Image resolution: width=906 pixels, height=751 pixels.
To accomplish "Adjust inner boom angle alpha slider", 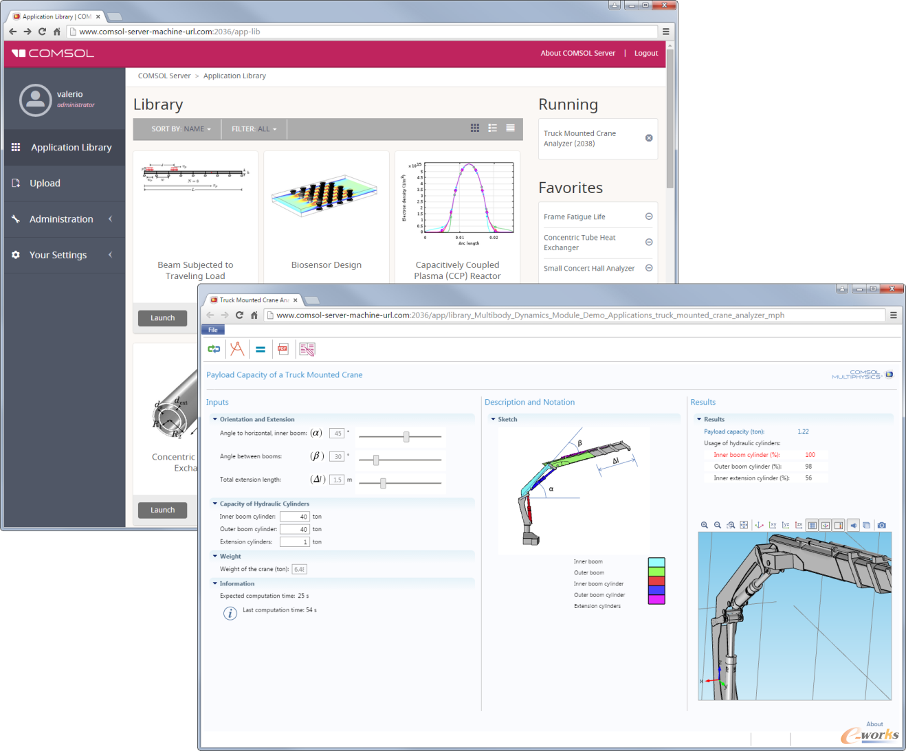I will point(406,437).
